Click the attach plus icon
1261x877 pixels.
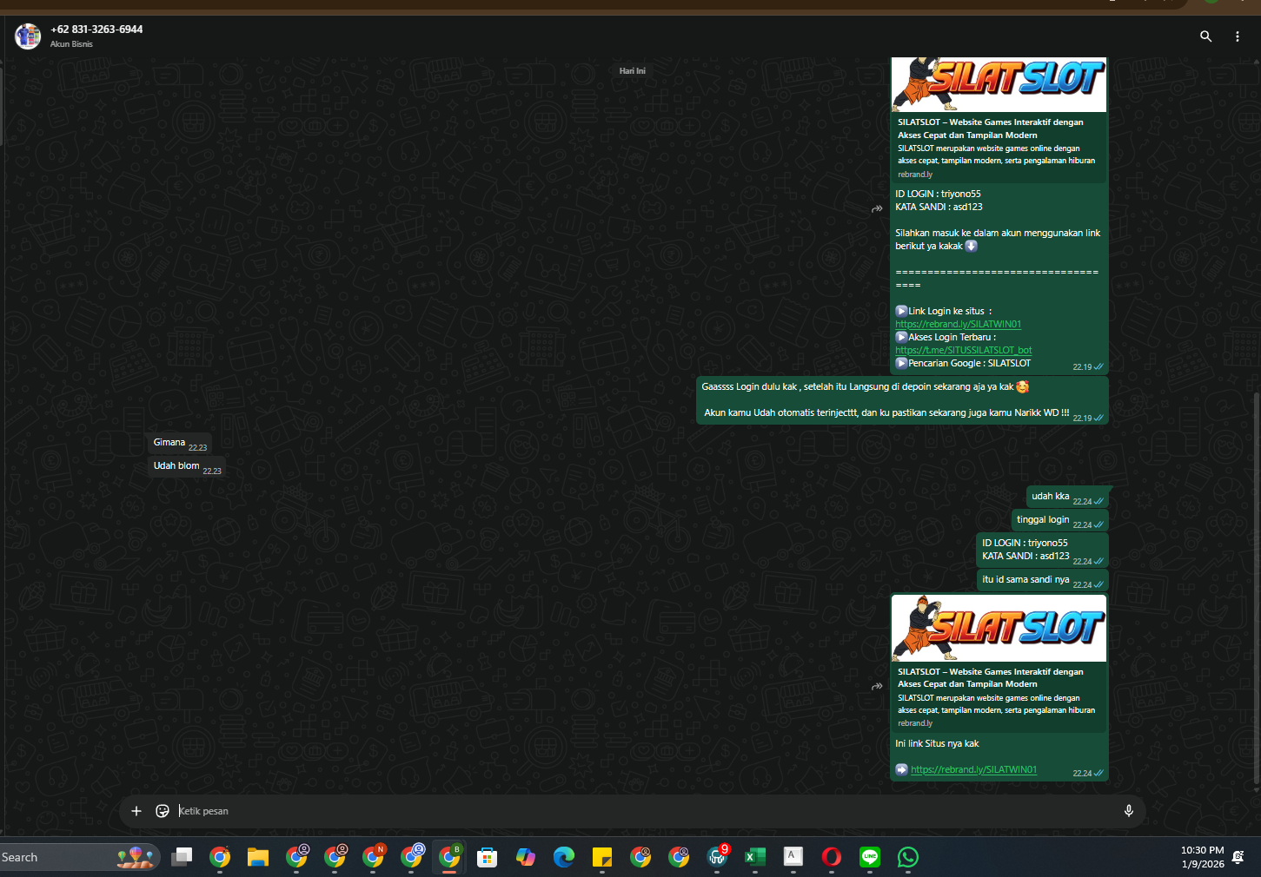pos(136,811)
